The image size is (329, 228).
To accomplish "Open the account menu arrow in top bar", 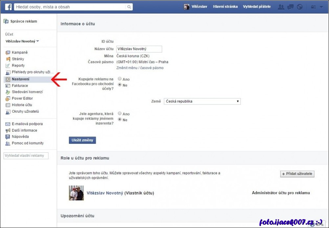I will 321,7.
